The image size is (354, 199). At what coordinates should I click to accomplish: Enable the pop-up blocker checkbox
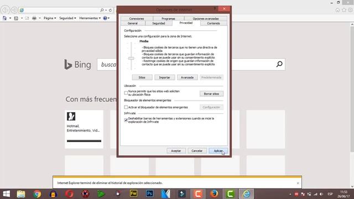(x=126, y=107)
